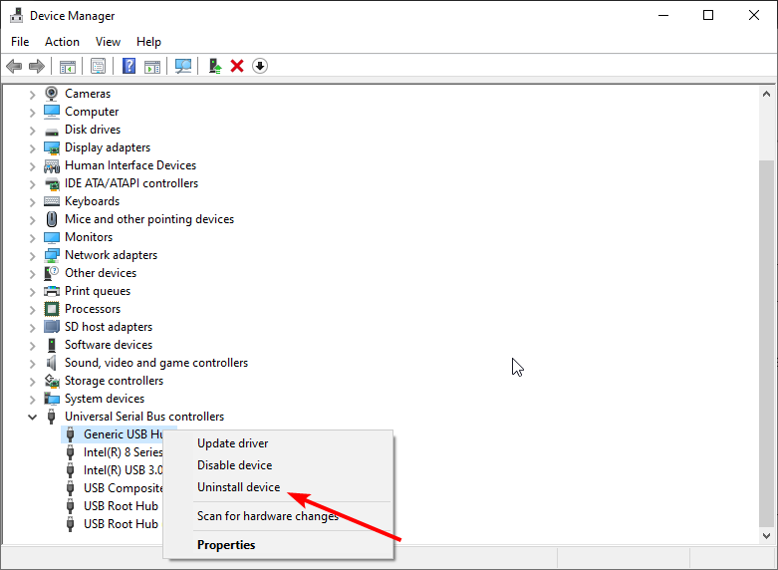Click the Disable device down-arrow icon
778x570 pixels.
[260, 66]
